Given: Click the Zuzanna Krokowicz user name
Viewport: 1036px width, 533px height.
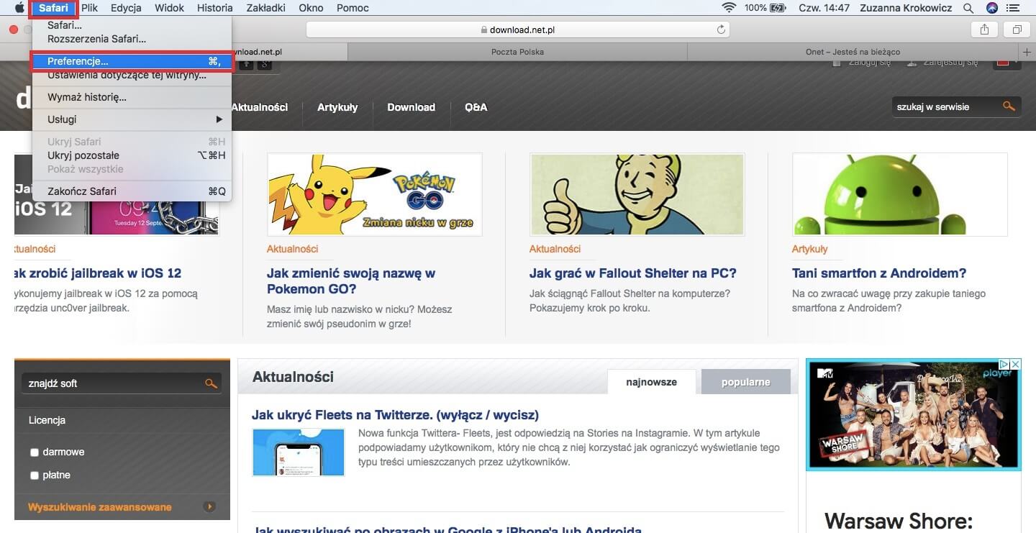Looking at the screenshot, I should tap(906, 8).
